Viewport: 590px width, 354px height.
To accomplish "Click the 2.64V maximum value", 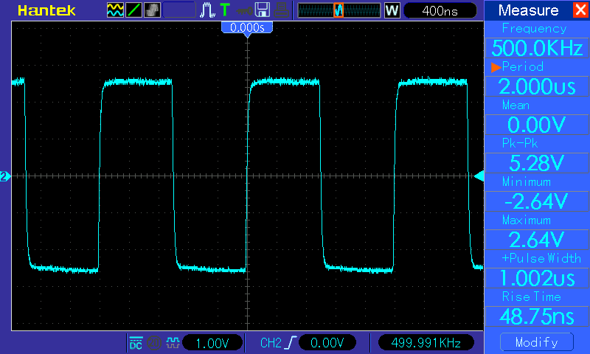I will click(537, 240).
